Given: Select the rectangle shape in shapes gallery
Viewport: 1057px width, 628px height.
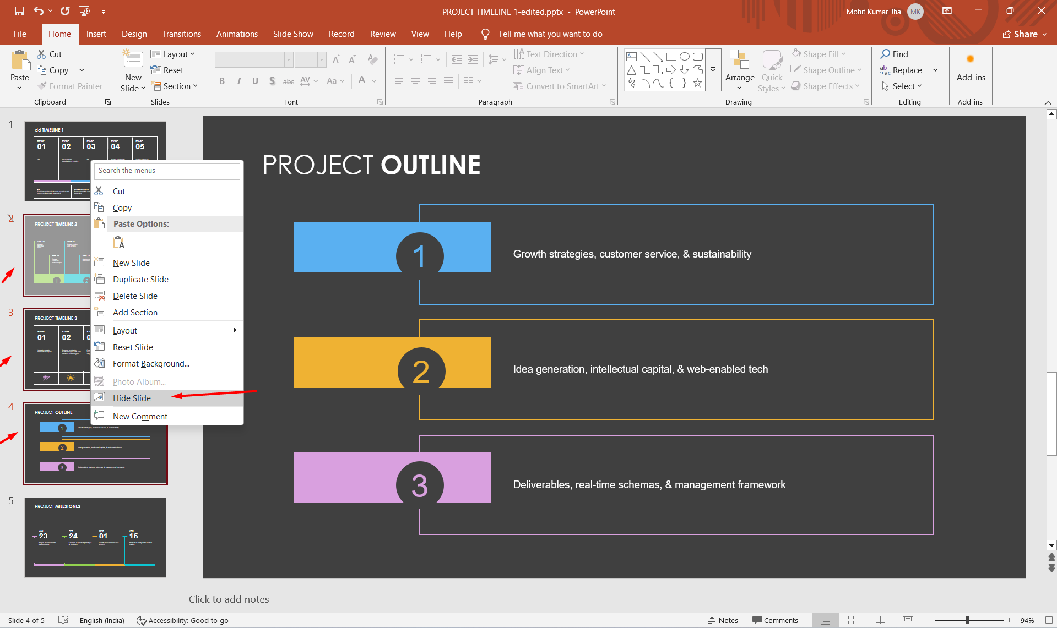Looking at the screenshot, I should click(671, 57).
